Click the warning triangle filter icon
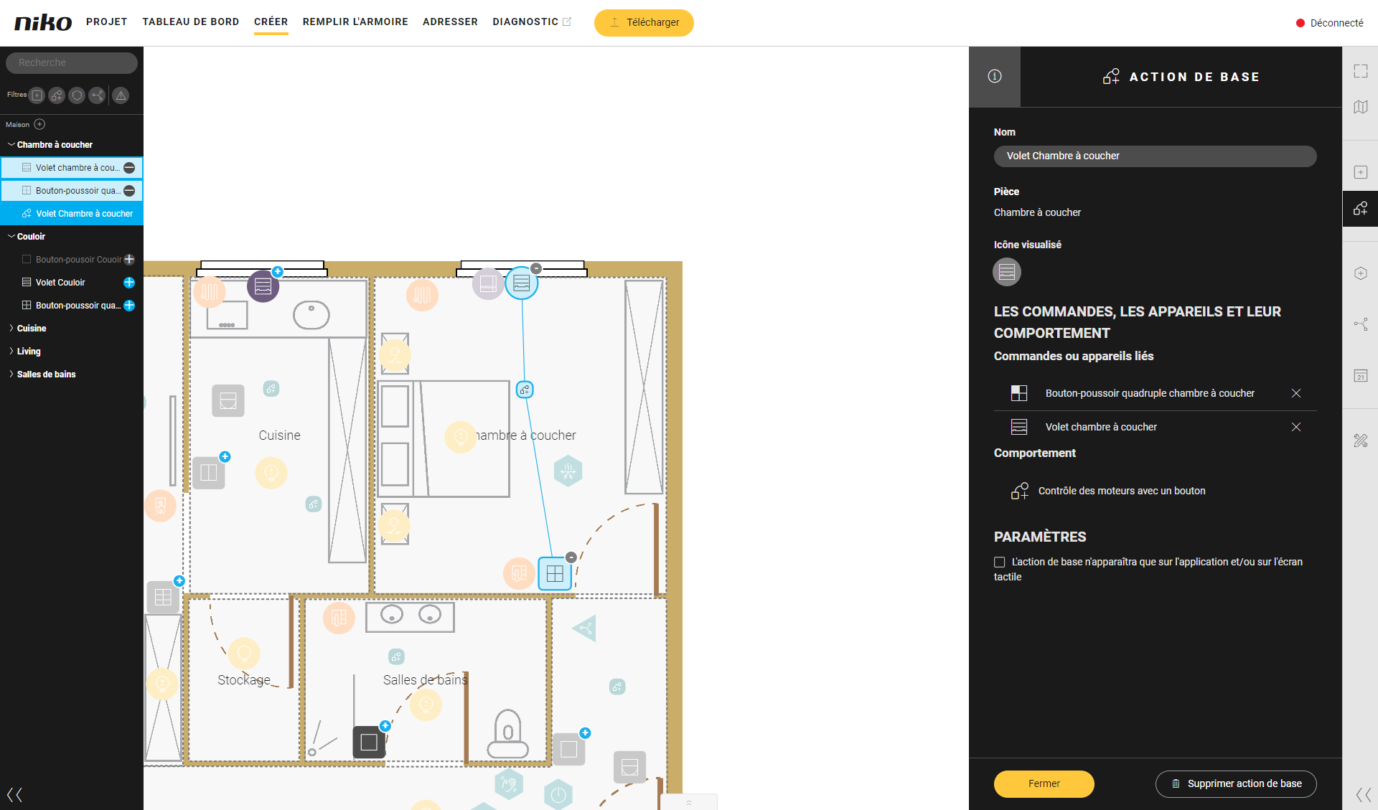1378x810 pixels. point(121,95)
